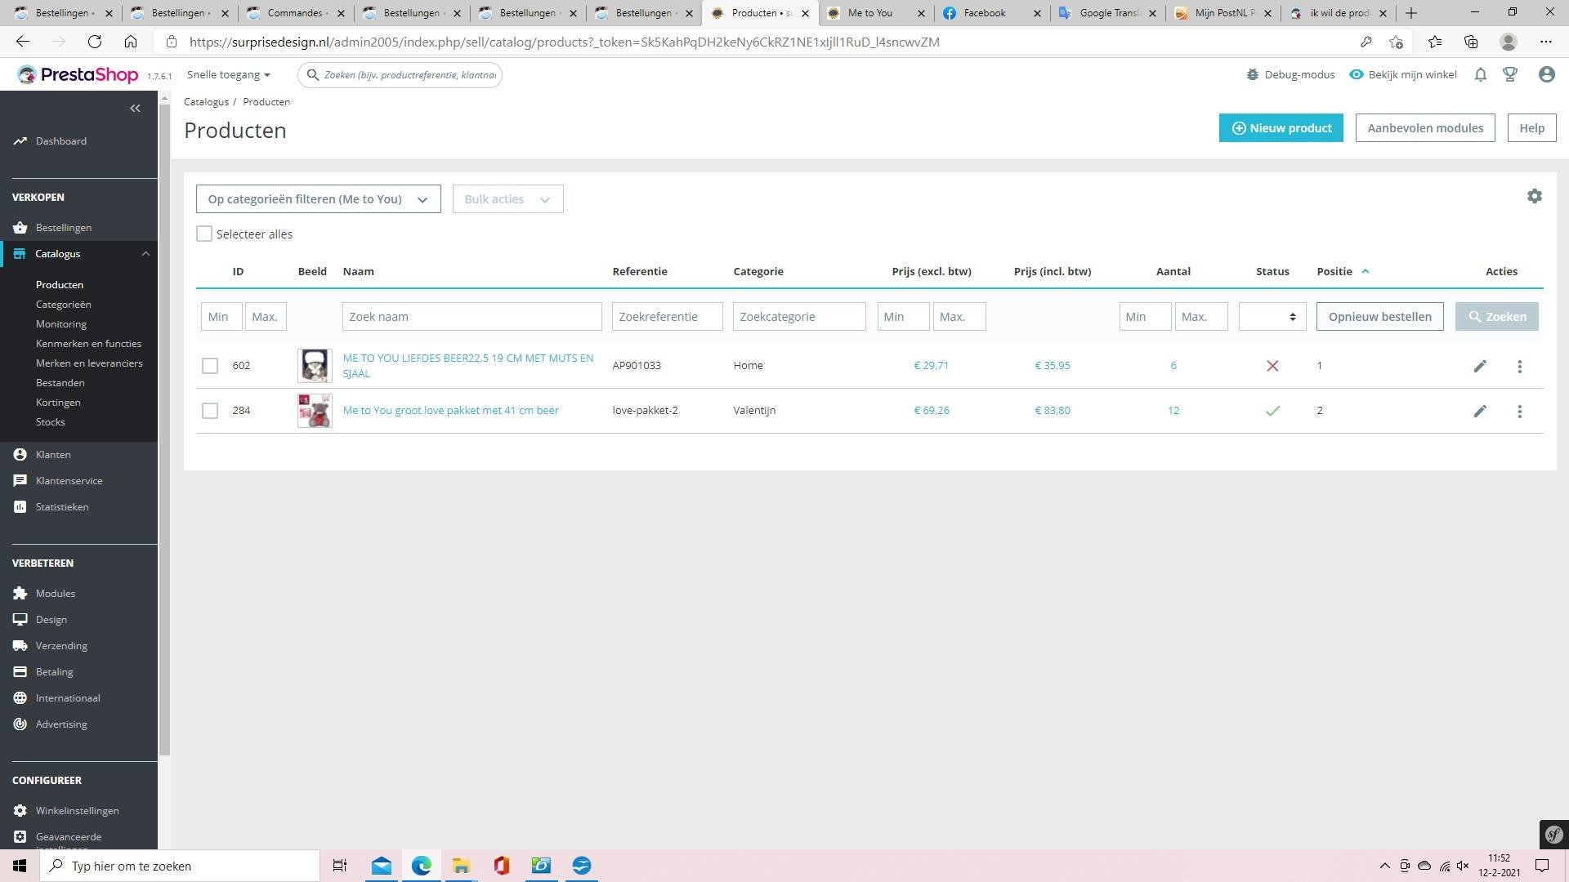Open the employee profile avatar icon
Viewport: 1569px width, 882px height.
1546,74
